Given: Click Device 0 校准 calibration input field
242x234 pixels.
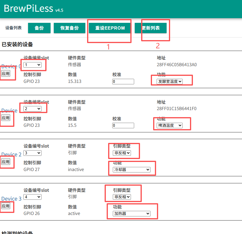Looking at the screenshot, I should (123, 81).
